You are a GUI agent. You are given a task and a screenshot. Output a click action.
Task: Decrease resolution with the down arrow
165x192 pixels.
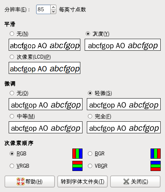[x=53, y=12]
